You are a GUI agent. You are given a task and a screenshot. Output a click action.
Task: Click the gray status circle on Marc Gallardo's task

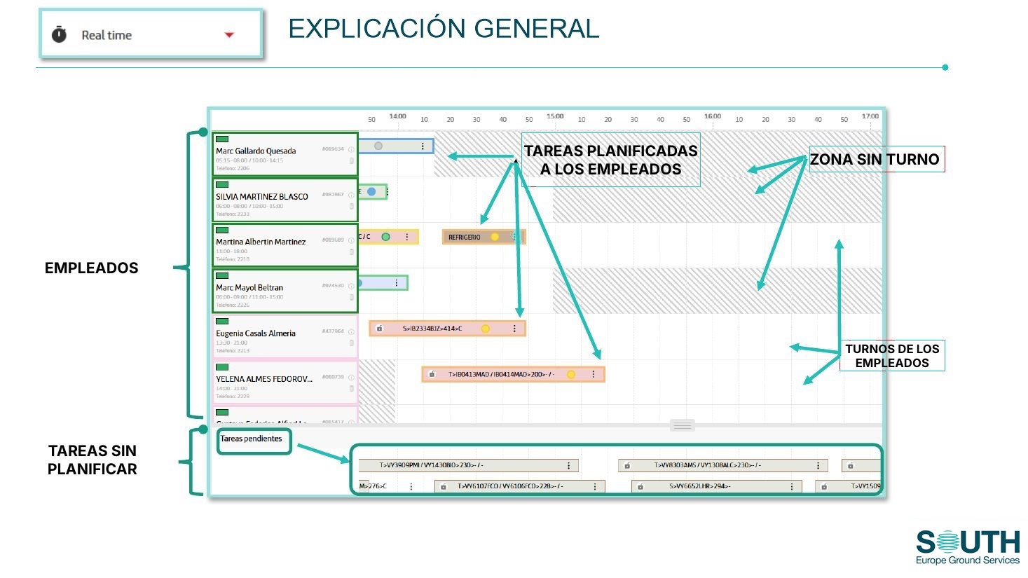click(378, 146)
